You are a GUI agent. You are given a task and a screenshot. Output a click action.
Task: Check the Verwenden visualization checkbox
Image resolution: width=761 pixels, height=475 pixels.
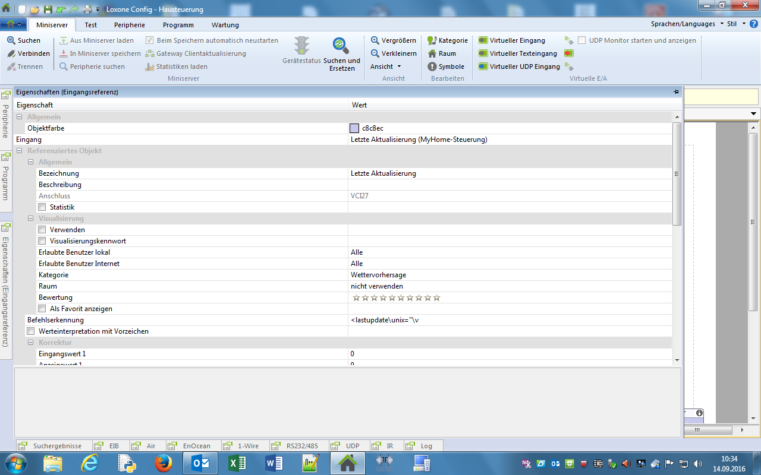[x=42, y=230]
